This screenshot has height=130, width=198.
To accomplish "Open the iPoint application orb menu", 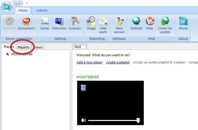I will pos(7,6).
